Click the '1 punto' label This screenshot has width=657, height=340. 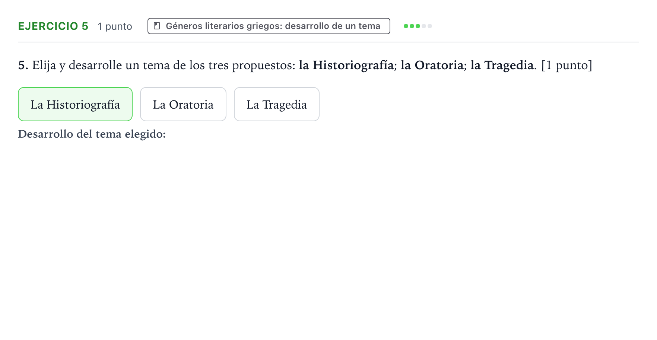click(x=115, y=26)
